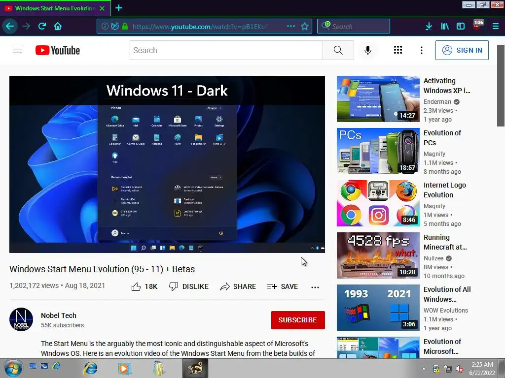Open Evolution of Microsoft video title
The width and height of the screenshot is (505, 378).
coord(442,346)
